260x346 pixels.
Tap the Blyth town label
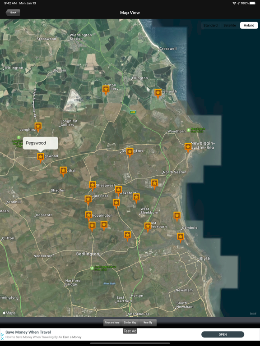coord(205,259)
